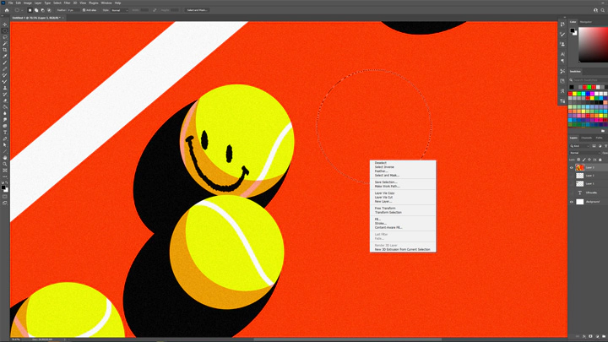Select the Hand tool
Image resolution: width=608 pixels, height=342 pixels.
pyautogui.click(x=5, y=158)
